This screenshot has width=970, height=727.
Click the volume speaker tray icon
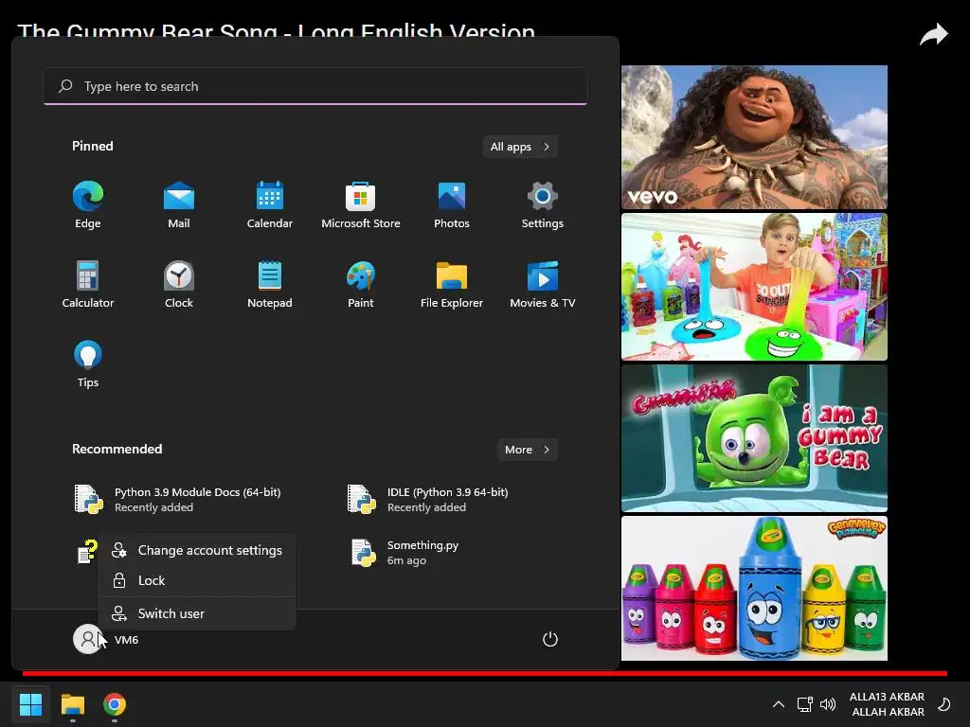[828, 704]
